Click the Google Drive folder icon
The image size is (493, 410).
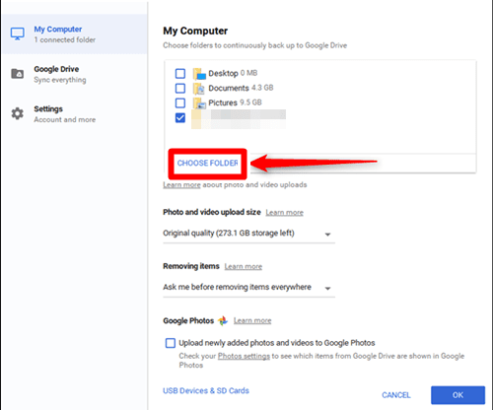pyautogui.click(x=18, y=74)
